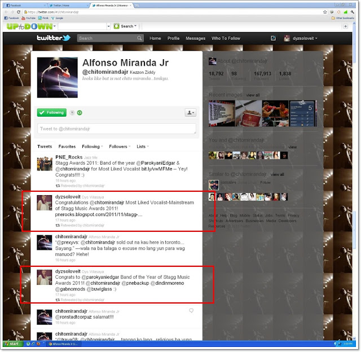
Task: Open the Google bookmark
Action: [57, 18]
